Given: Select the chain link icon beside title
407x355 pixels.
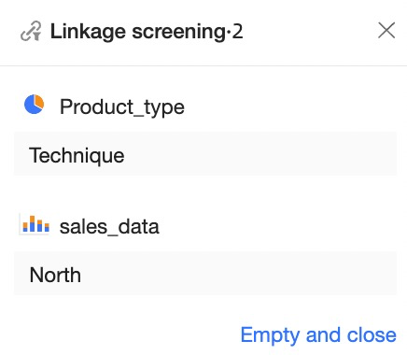Looking at the screenshot, I should pos(31,31).
